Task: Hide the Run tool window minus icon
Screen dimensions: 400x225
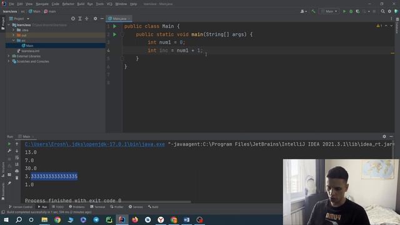Action: pyautogui.click(x=391, y=136)
